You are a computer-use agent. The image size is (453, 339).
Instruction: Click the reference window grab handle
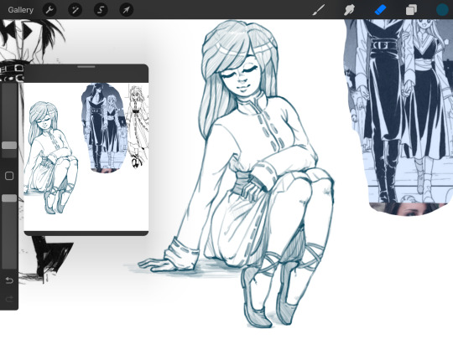[86, 67]
